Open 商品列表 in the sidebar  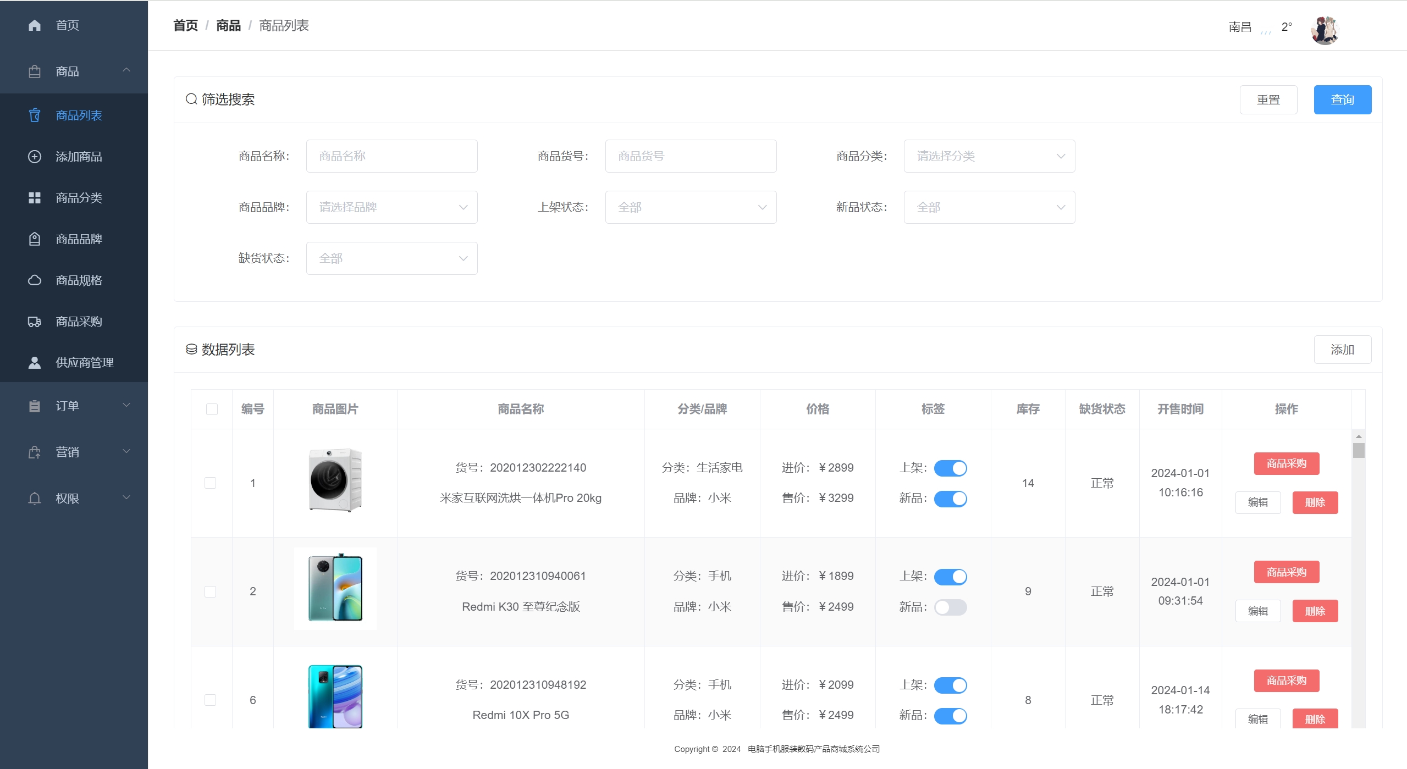(x=79, y=115)
